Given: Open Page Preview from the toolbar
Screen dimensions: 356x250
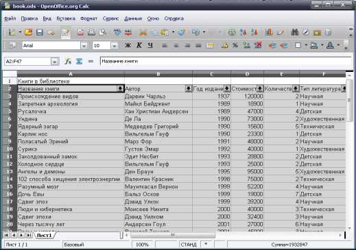Looking at the screenshot, I should pyautogui.click(x=103, y=32).
